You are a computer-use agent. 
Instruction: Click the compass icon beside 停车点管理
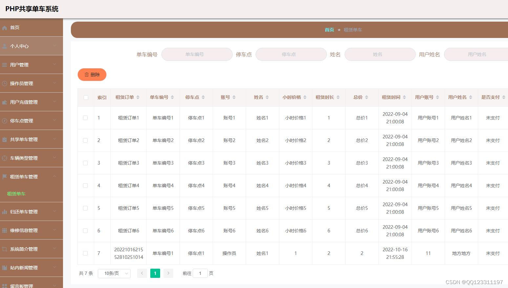(5, 121)
